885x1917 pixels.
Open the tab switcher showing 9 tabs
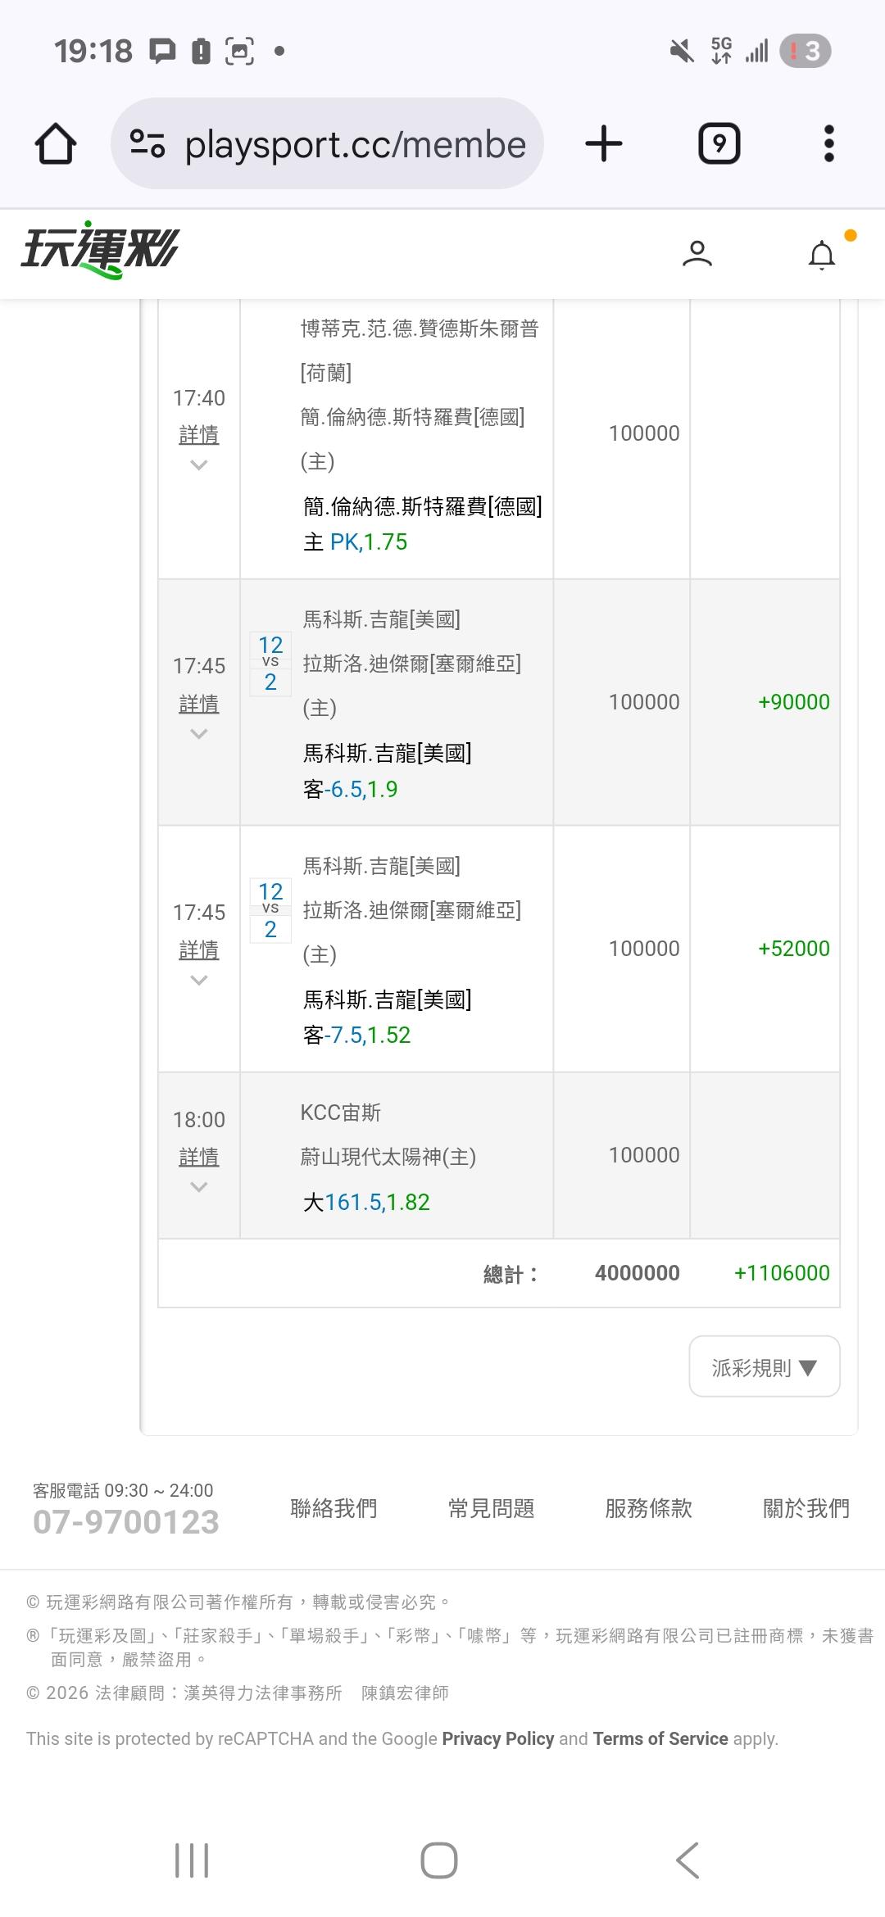click(x=719, y=144)
